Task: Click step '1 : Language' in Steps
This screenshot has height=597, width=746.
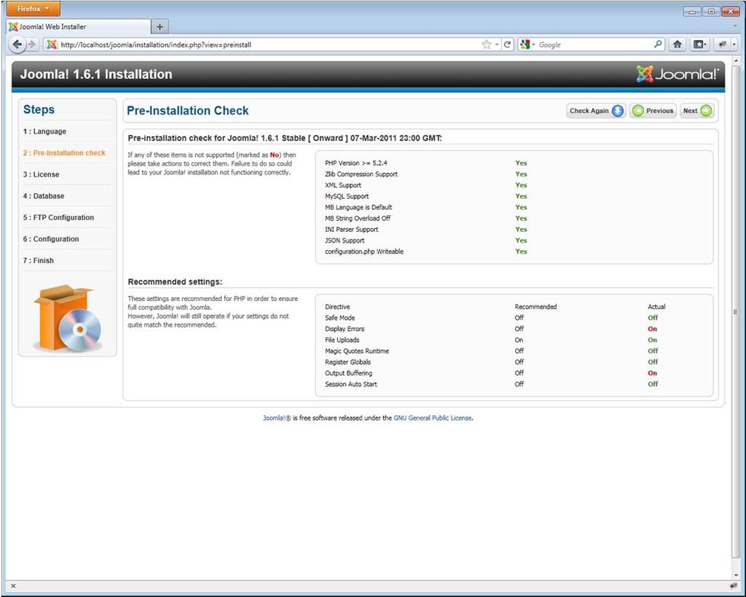Action: [44, 131]
